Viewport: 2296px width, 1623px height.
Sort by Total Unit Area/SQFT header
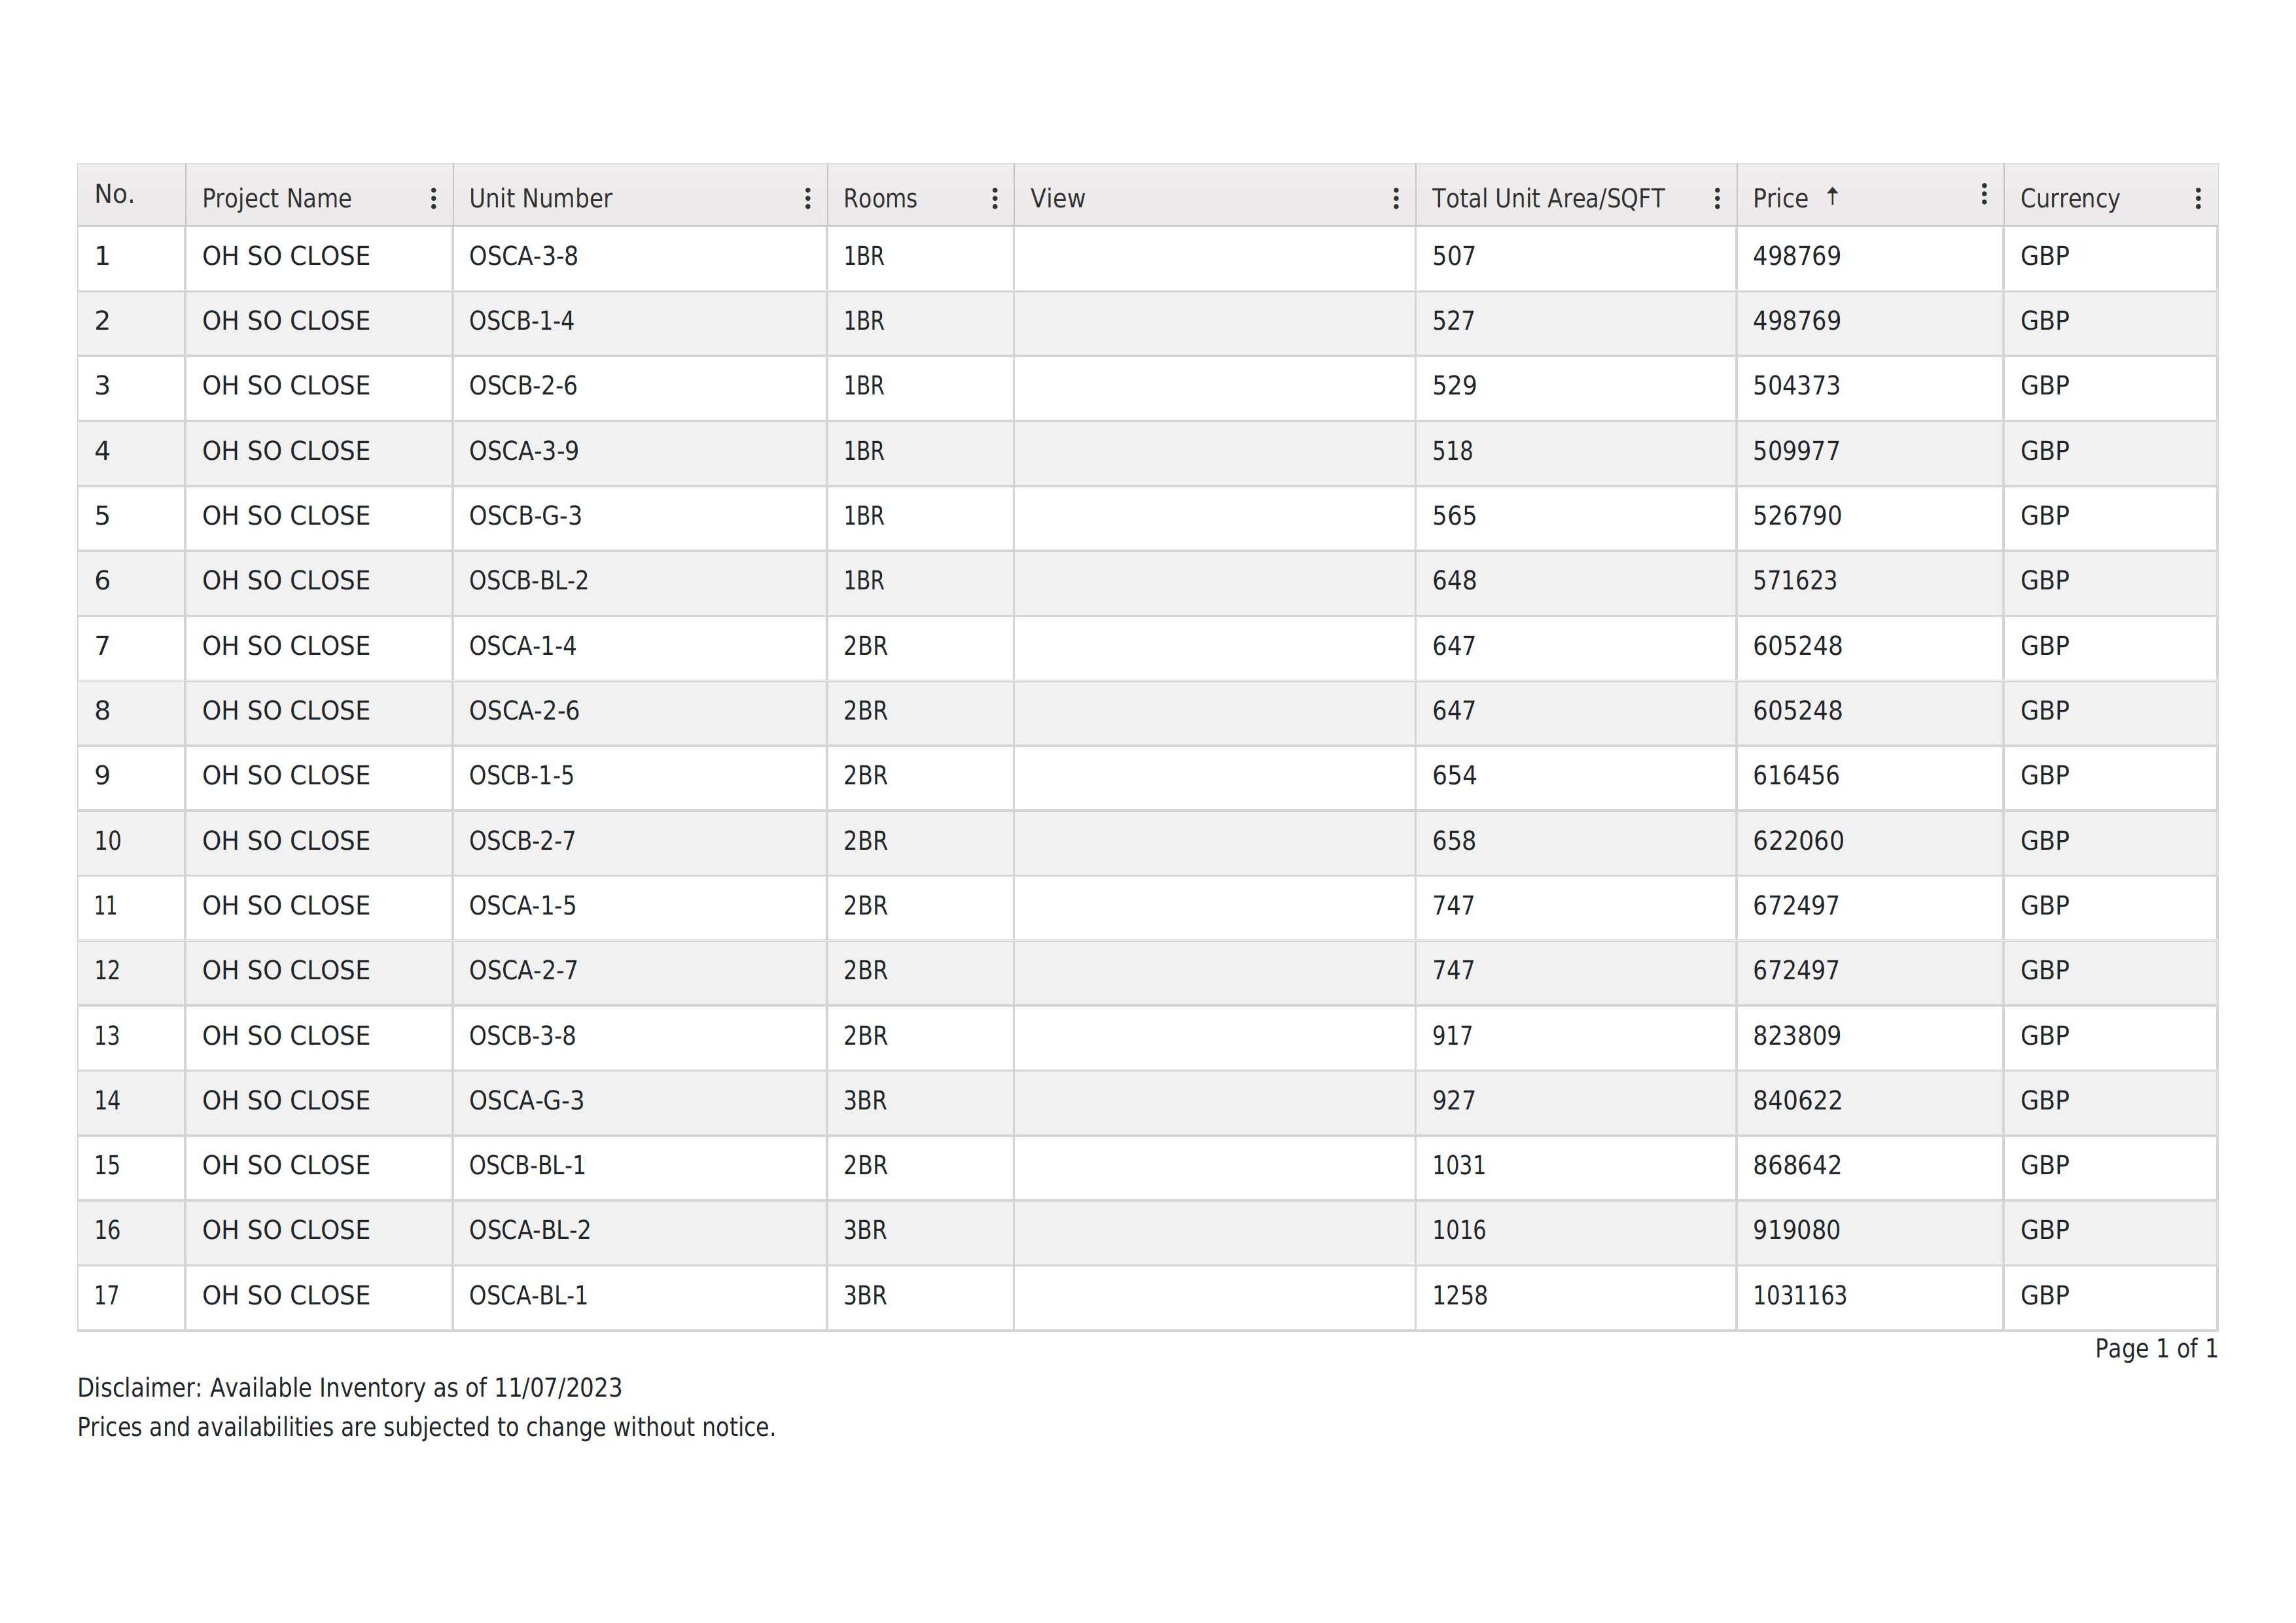1548,198
